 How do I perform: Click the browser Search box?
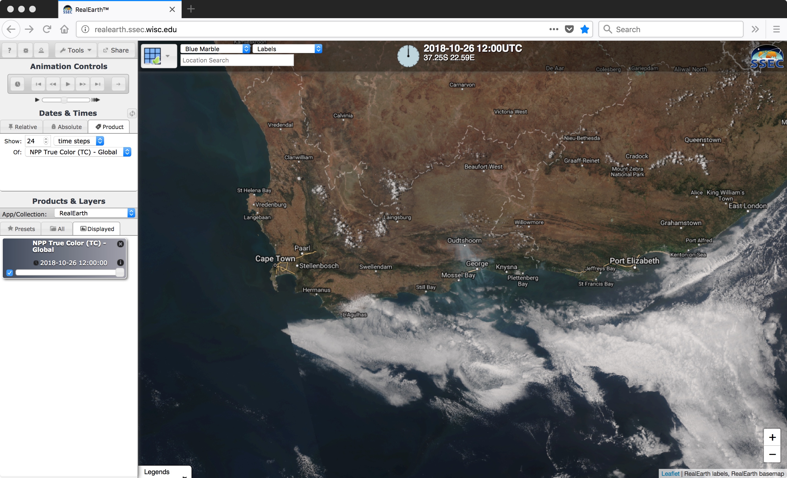(x=671, y=29)
